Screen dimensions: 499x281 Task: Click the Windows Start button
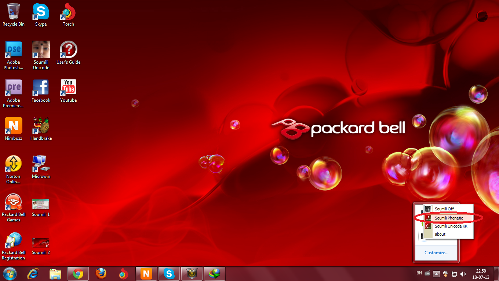pyautogui.click(x=10, y=274)
